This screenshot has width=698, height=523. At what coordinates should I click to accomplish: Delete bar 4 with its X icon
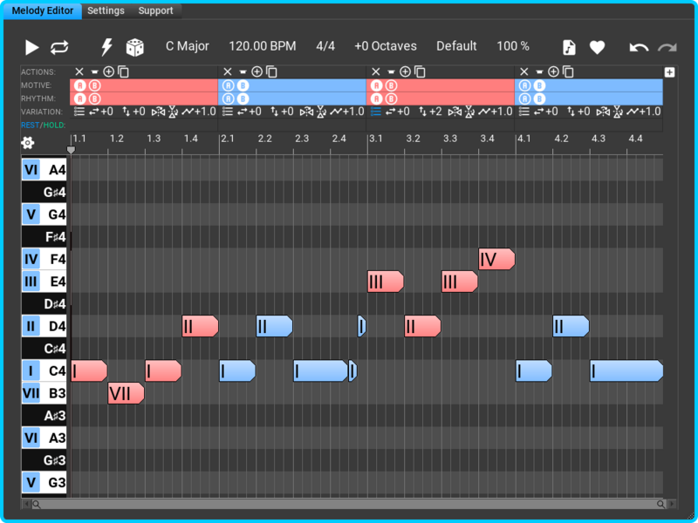(x=524, y=71)
